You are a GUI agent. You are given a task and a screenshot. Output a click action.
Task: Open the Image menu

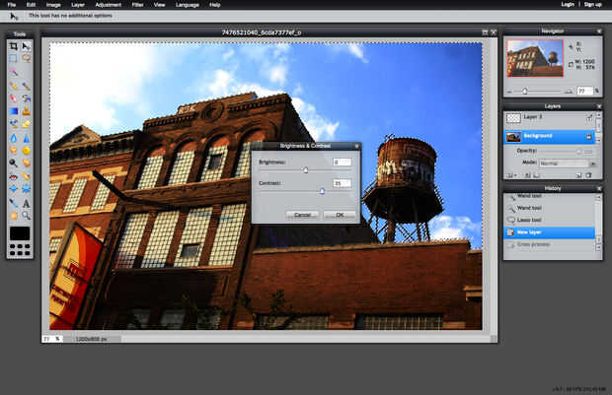click(x=53, y=5)
